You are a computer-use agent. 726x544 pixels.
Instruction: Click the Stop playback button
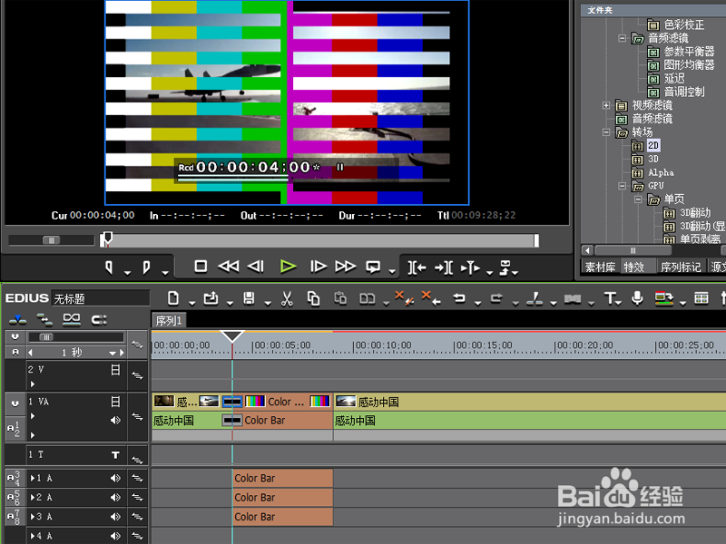click(201, 267)
